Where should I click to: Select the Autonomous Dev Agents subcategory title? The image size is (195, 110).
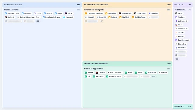94,10
